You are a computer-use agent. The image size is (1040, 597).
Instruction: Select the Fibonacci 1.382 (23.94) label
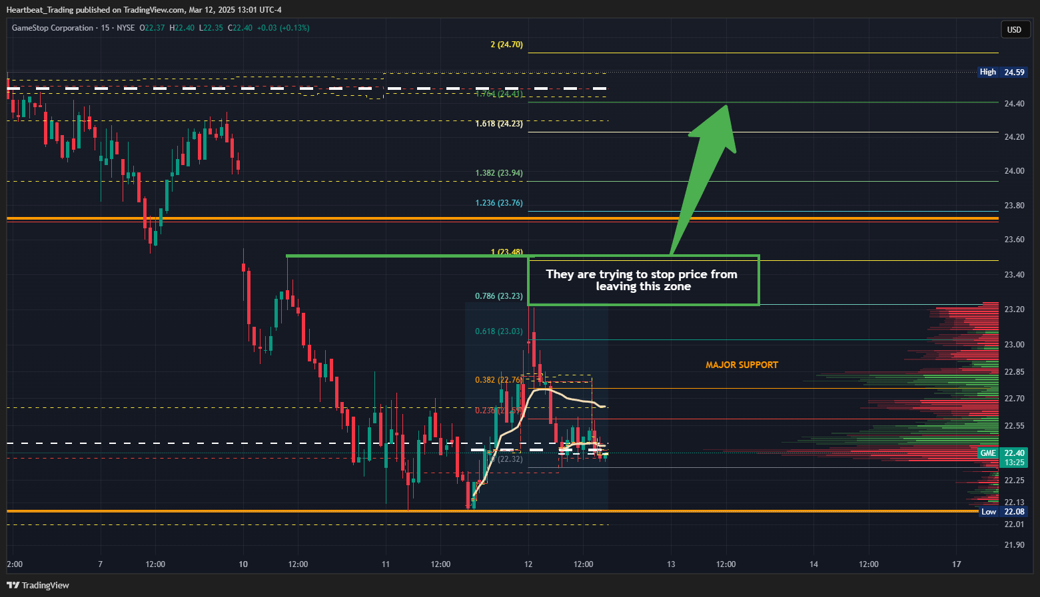(x=499, y=173)
